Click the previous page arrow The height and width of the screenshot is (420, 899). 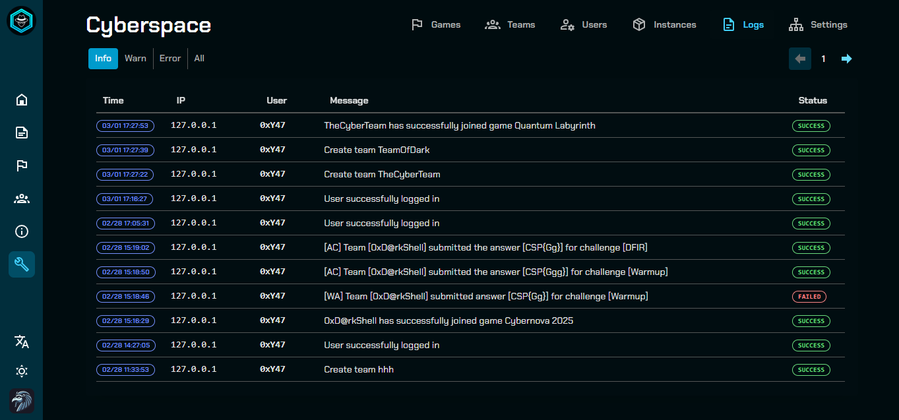coord(800,59)
